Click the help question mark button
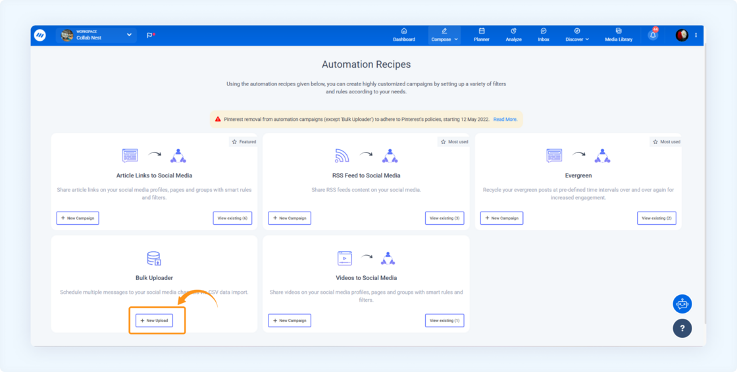Screen dimensions: 737x372 pos(682,328)
